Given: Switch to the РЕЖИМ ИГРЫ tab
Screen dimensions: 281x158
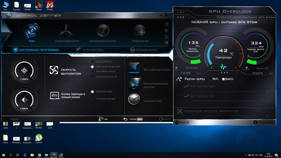Looking at the screenshot, I should [x=144, y=50].
